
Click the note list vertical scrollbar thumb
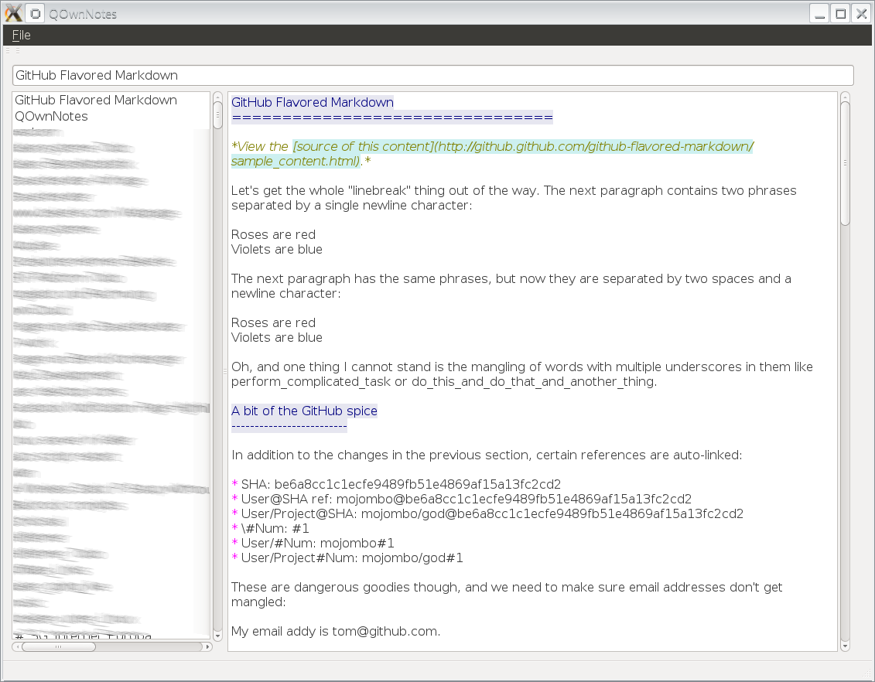pyautogui.click(x=217, y=115)
